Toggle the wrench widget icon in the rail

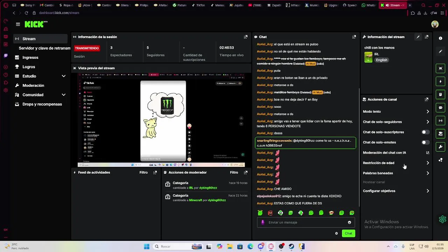[441, 147]
